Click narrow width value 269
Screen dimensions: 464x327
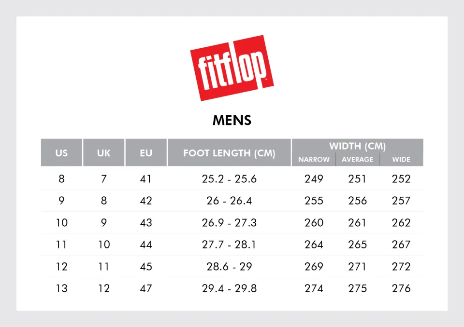click(314, 267)
